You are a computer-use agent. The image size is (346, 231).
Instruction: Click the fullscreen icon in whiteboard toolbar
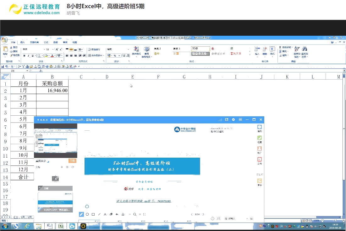145,214
